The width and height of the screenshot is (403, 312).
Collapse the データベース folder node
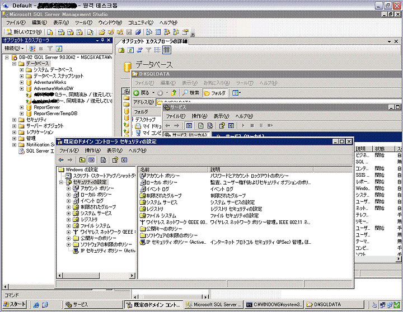15,63
